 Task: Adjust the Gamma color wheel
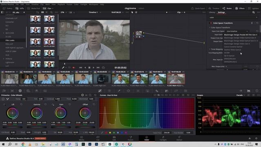point(37,113)
